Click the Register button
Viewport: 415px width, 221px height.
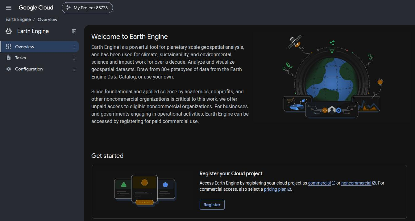(x=212, y=205)
